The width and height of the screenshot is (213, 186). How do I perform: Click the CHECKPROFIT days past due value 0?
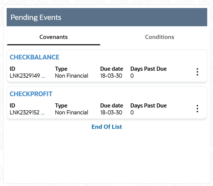(x=132, y=112)
